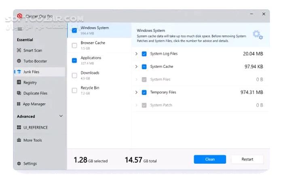Open Settings from sidebar

pos(39,164)
